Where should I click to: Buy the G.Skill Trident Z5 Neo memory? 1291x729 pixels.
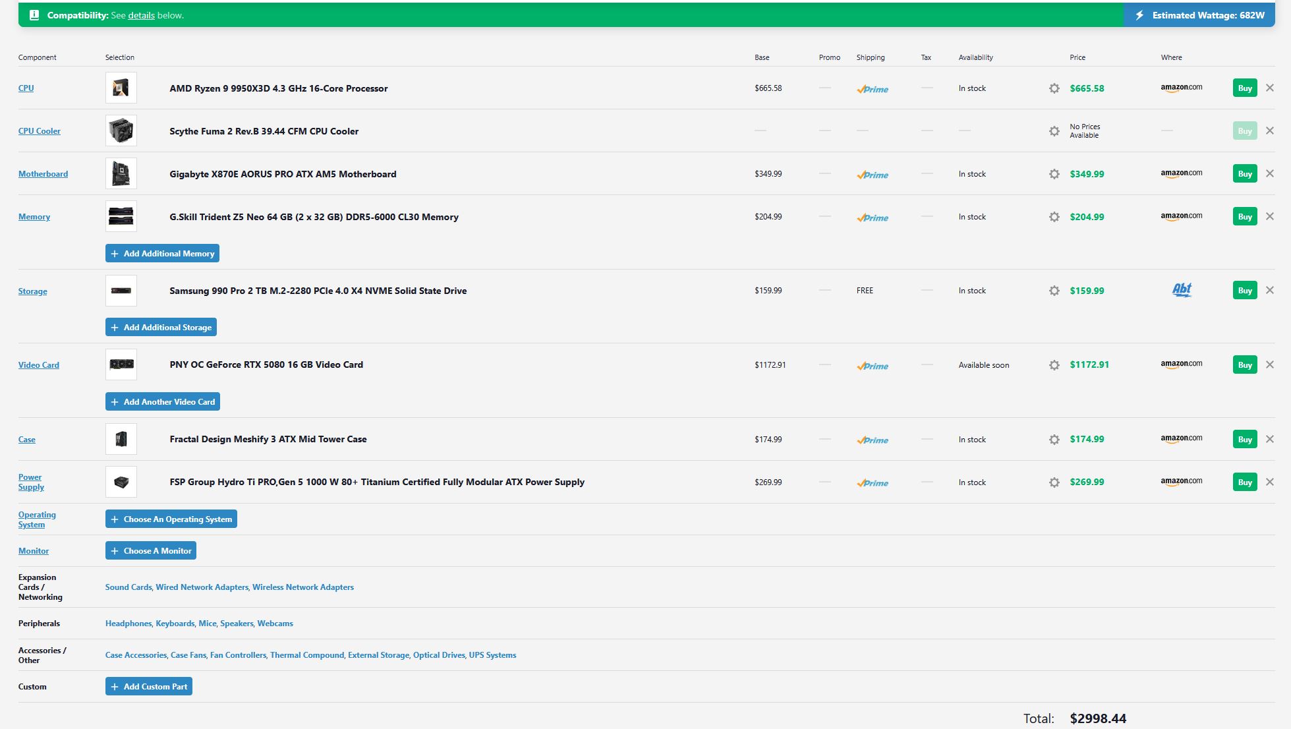(1245, 216)
